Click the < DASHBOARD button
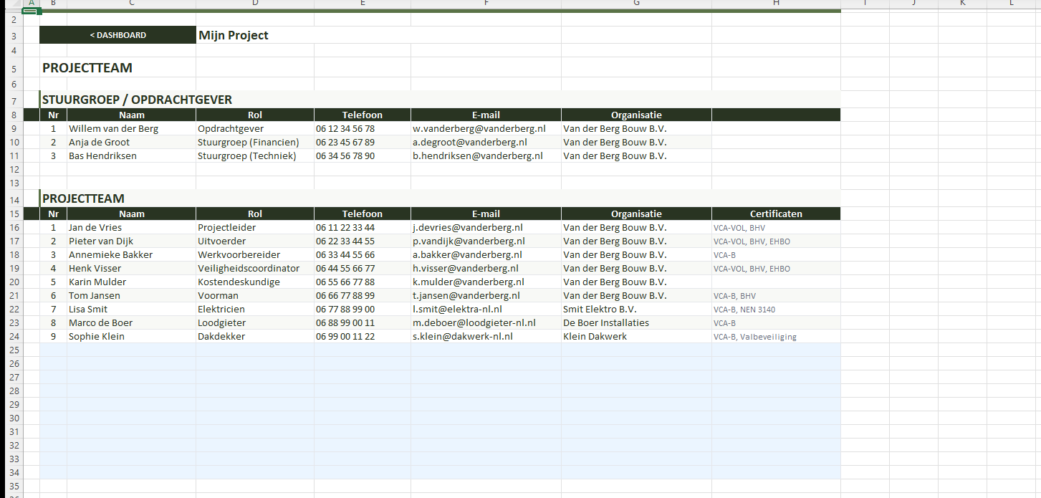 [x=117, y=35]
